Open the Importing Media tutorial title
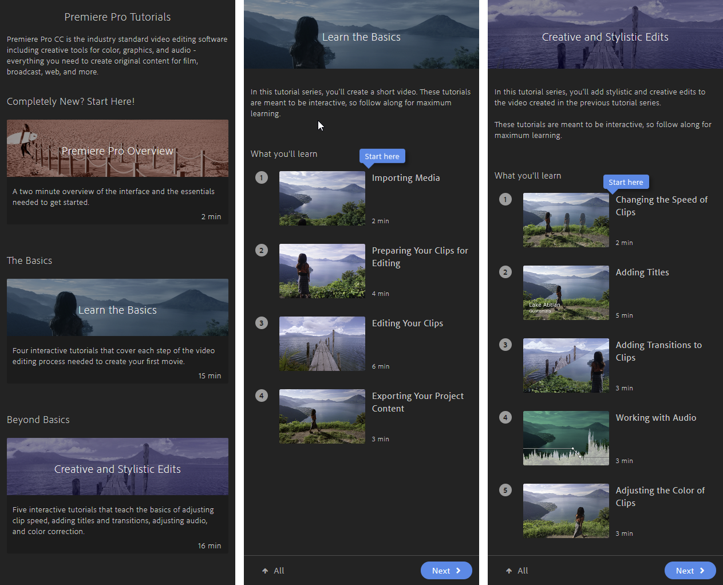The width and height of the screenshot is (723, 585). 406,178
